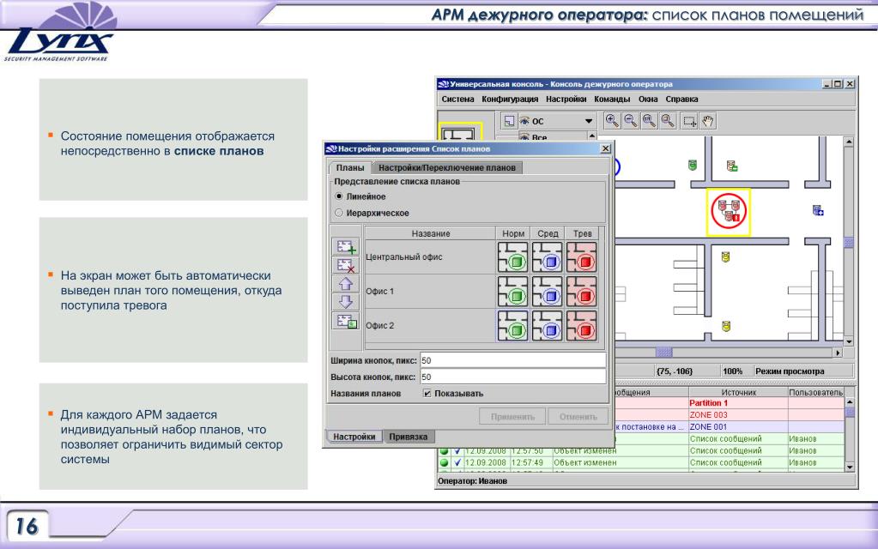
Task: Click the green sensor icon on map
Action: (x=693, y=165)
